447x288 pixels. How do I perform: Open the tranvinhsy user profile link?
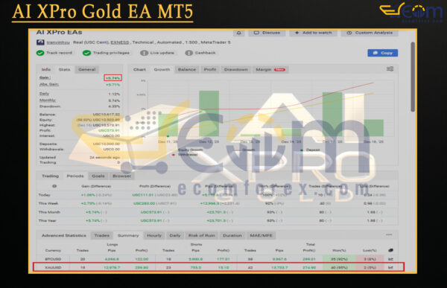pos(58,42)
